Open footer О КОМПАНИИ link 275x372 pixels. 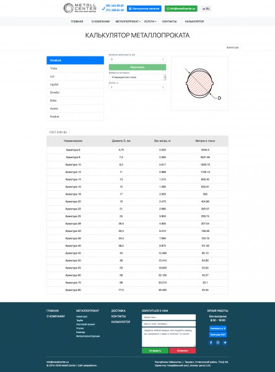pos(56,316)
